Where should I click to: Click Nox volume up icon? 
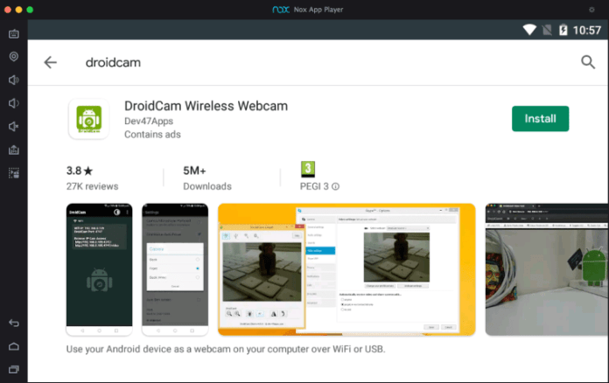pos(14,80)
